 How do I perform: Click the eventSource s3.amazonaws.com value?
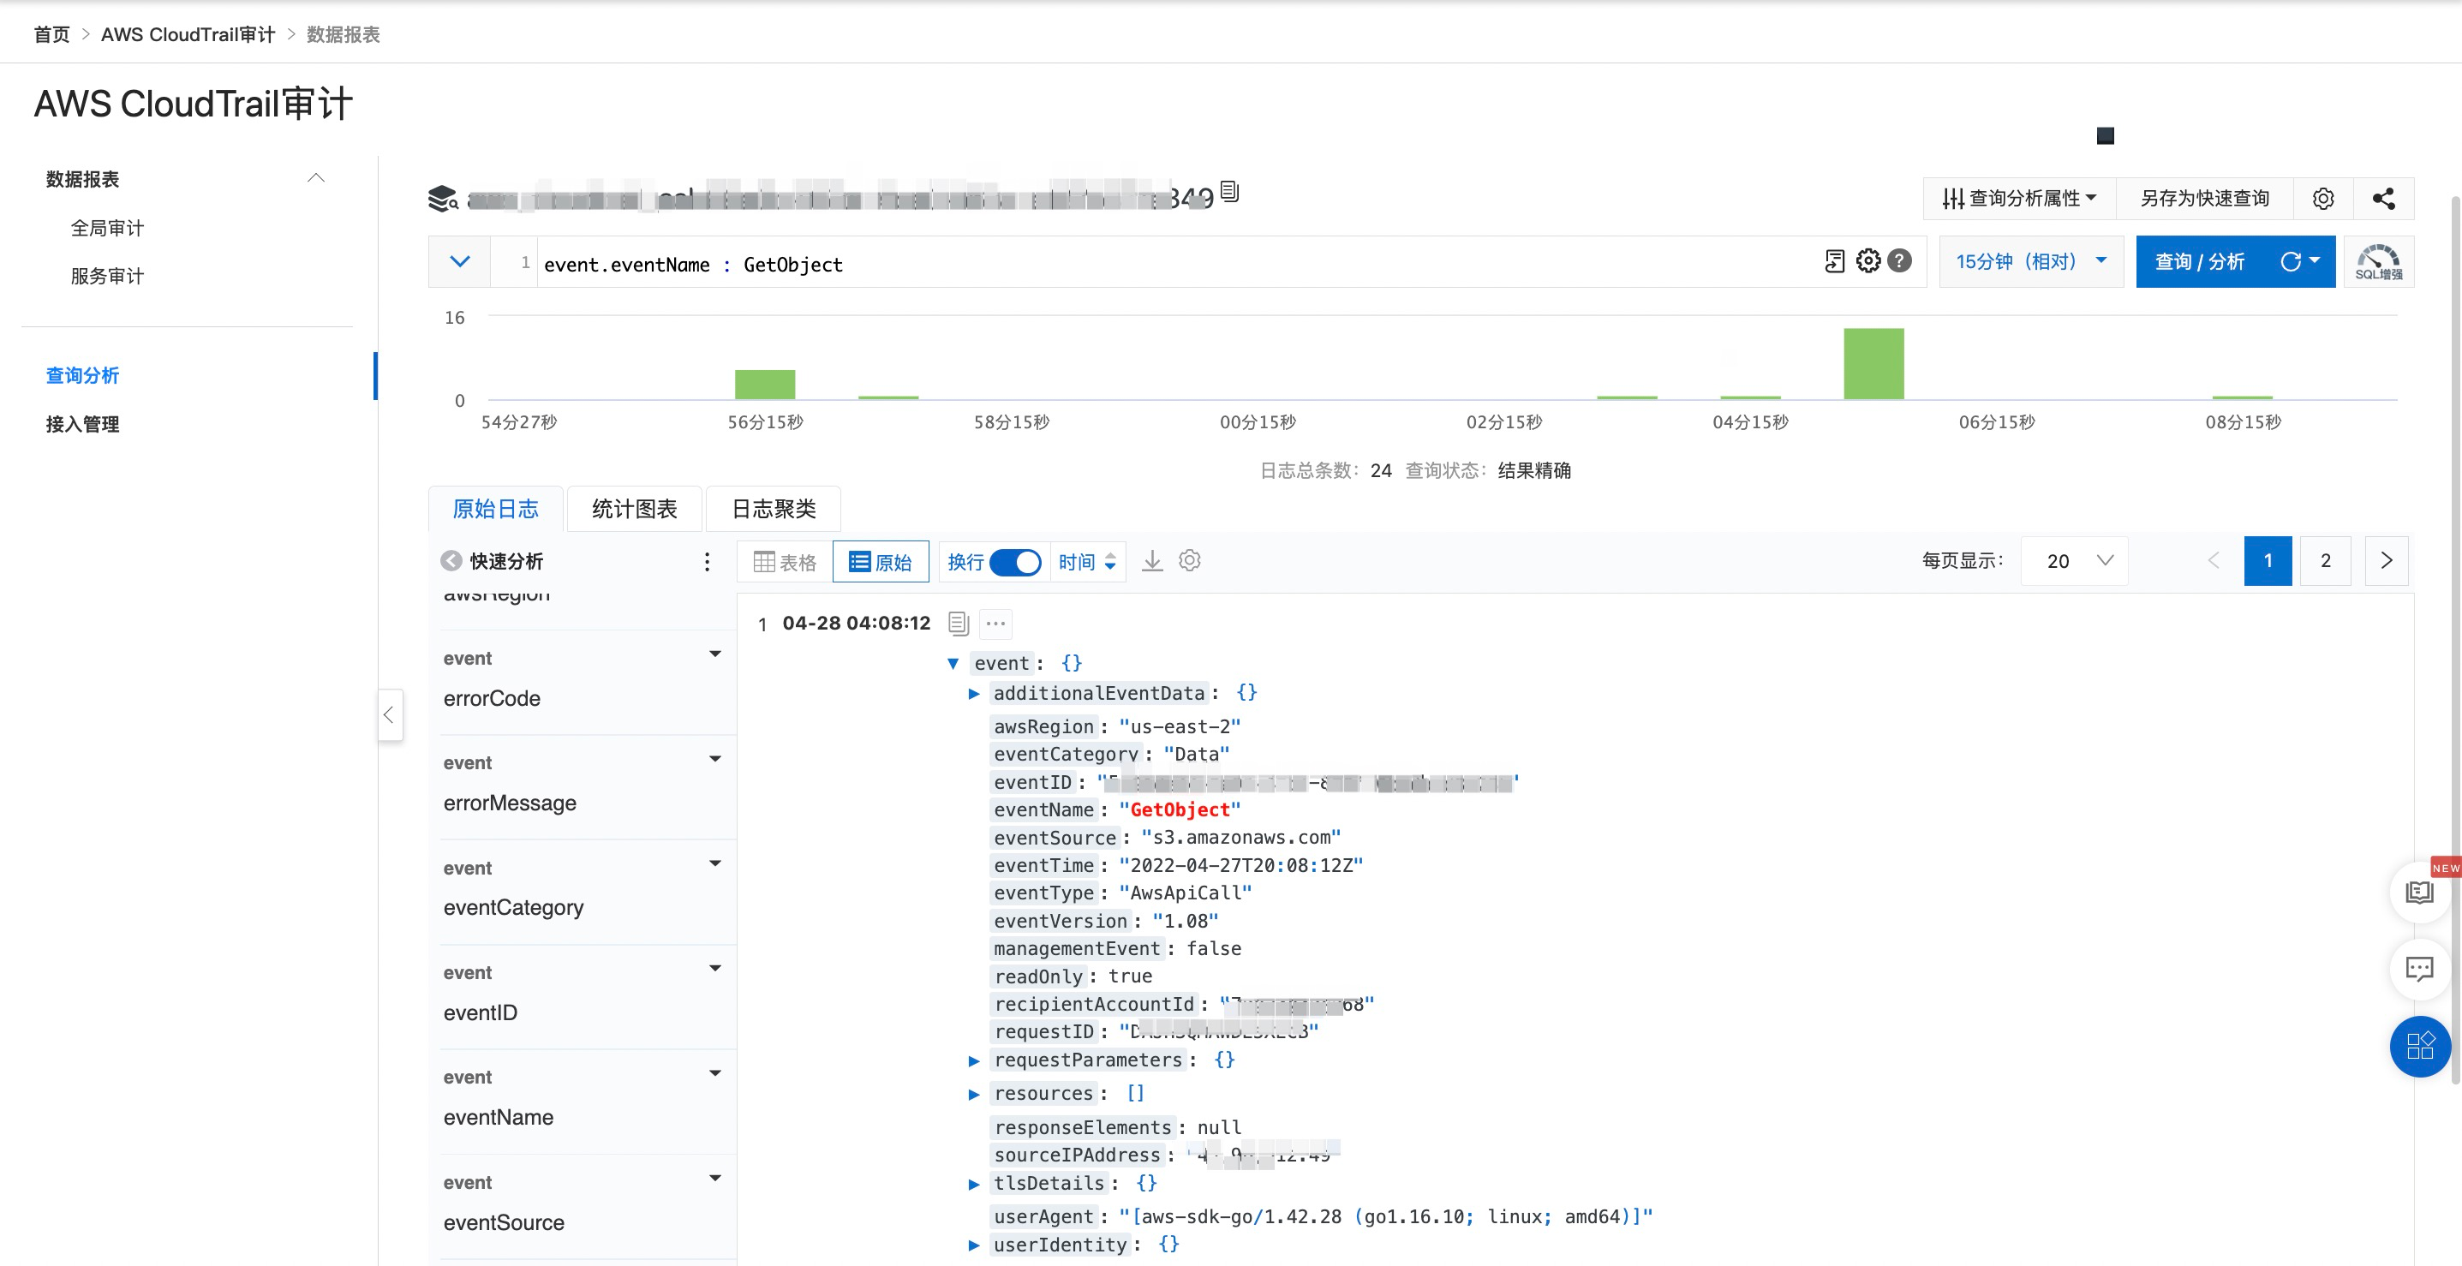(x=1240, y=838)
